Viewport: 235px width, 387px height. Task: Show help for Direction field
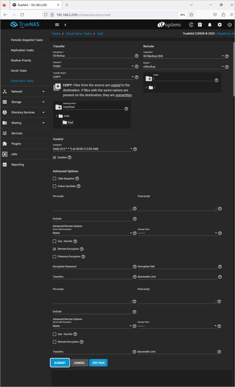137,67
